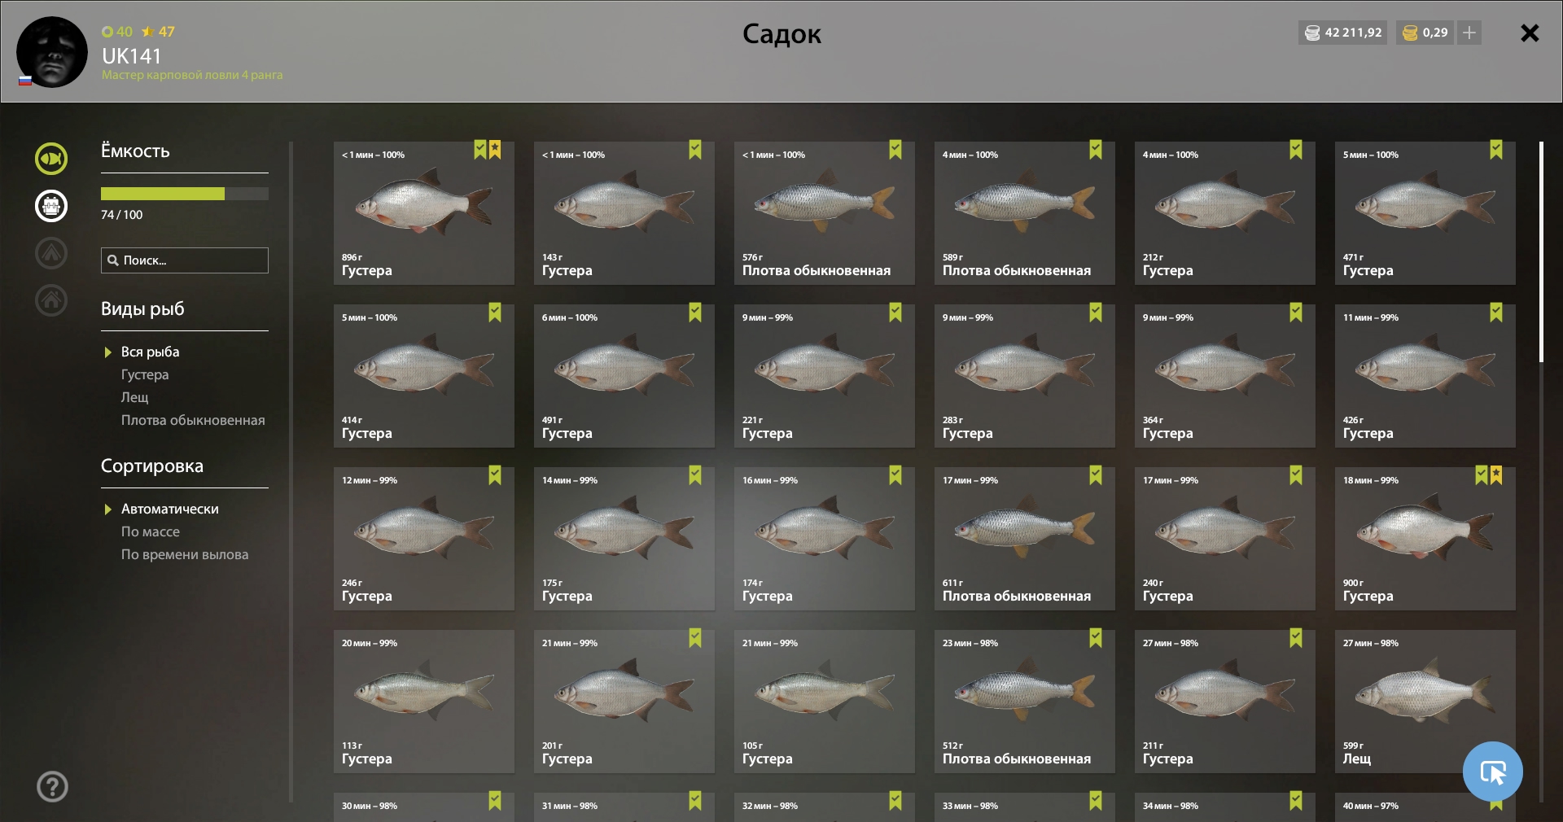Filter the list by Густера
Screen dimensions: 1563x822
click(145, 374)
